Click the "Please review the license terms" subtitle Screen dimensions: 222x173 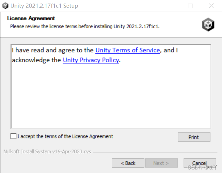pos(85,27)
